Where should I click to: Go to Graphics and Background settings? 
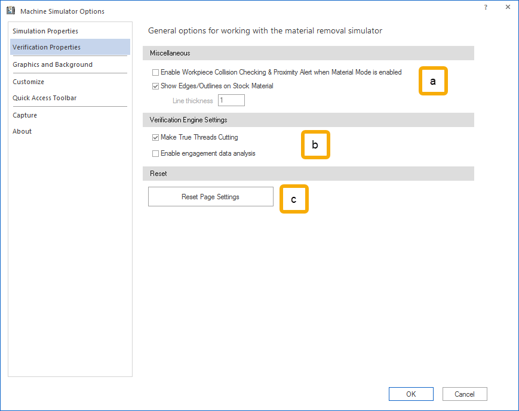coord(53,64)
